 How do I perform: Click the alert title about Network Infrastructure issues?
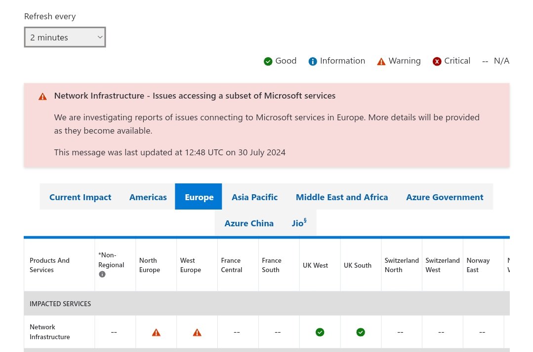coord(195,96)
